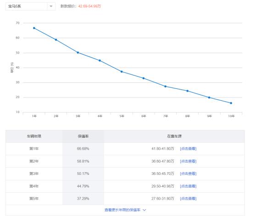Select the 3年 data point on chart
Screen dimensions: 254x217
(78, 53)
